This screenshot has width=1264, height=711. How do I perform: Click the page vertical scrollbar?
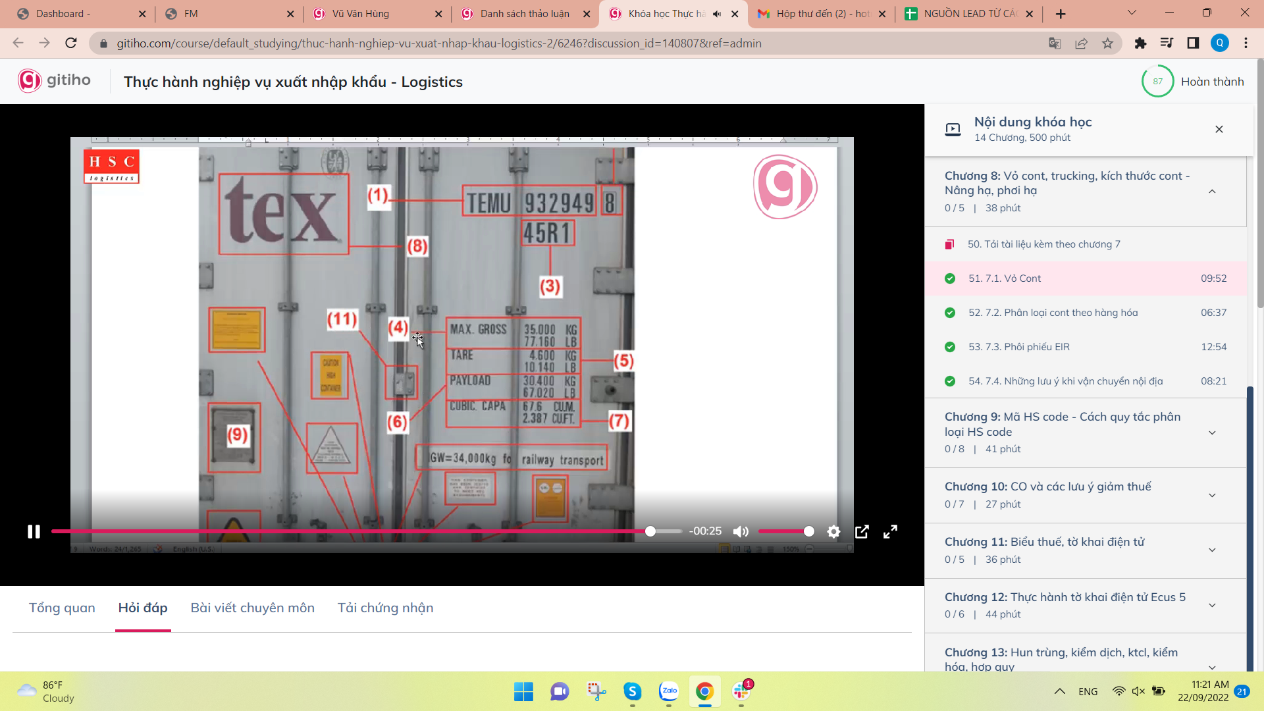pos(1259,183)
